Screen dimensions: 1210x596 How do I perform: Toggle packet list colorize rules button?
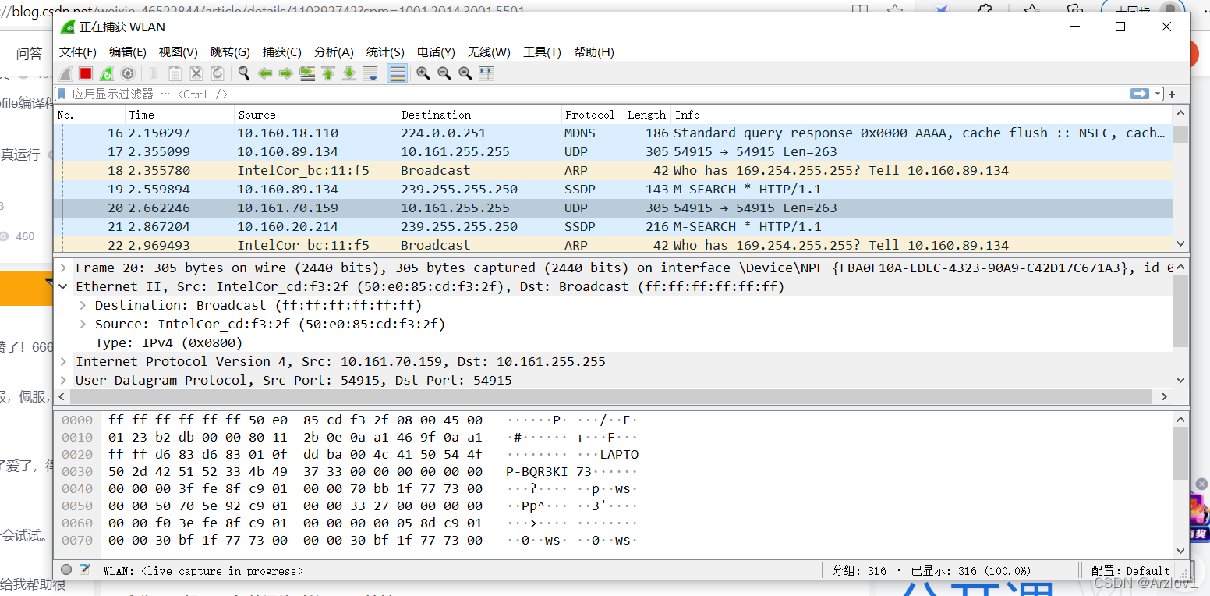tap(397, 73)
